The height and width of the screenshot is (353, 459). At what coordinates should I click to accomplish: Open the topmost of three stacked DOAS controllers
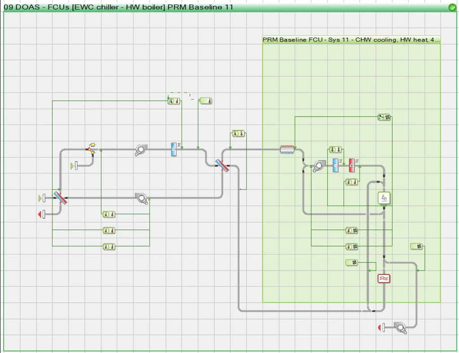tap(109, 215)
